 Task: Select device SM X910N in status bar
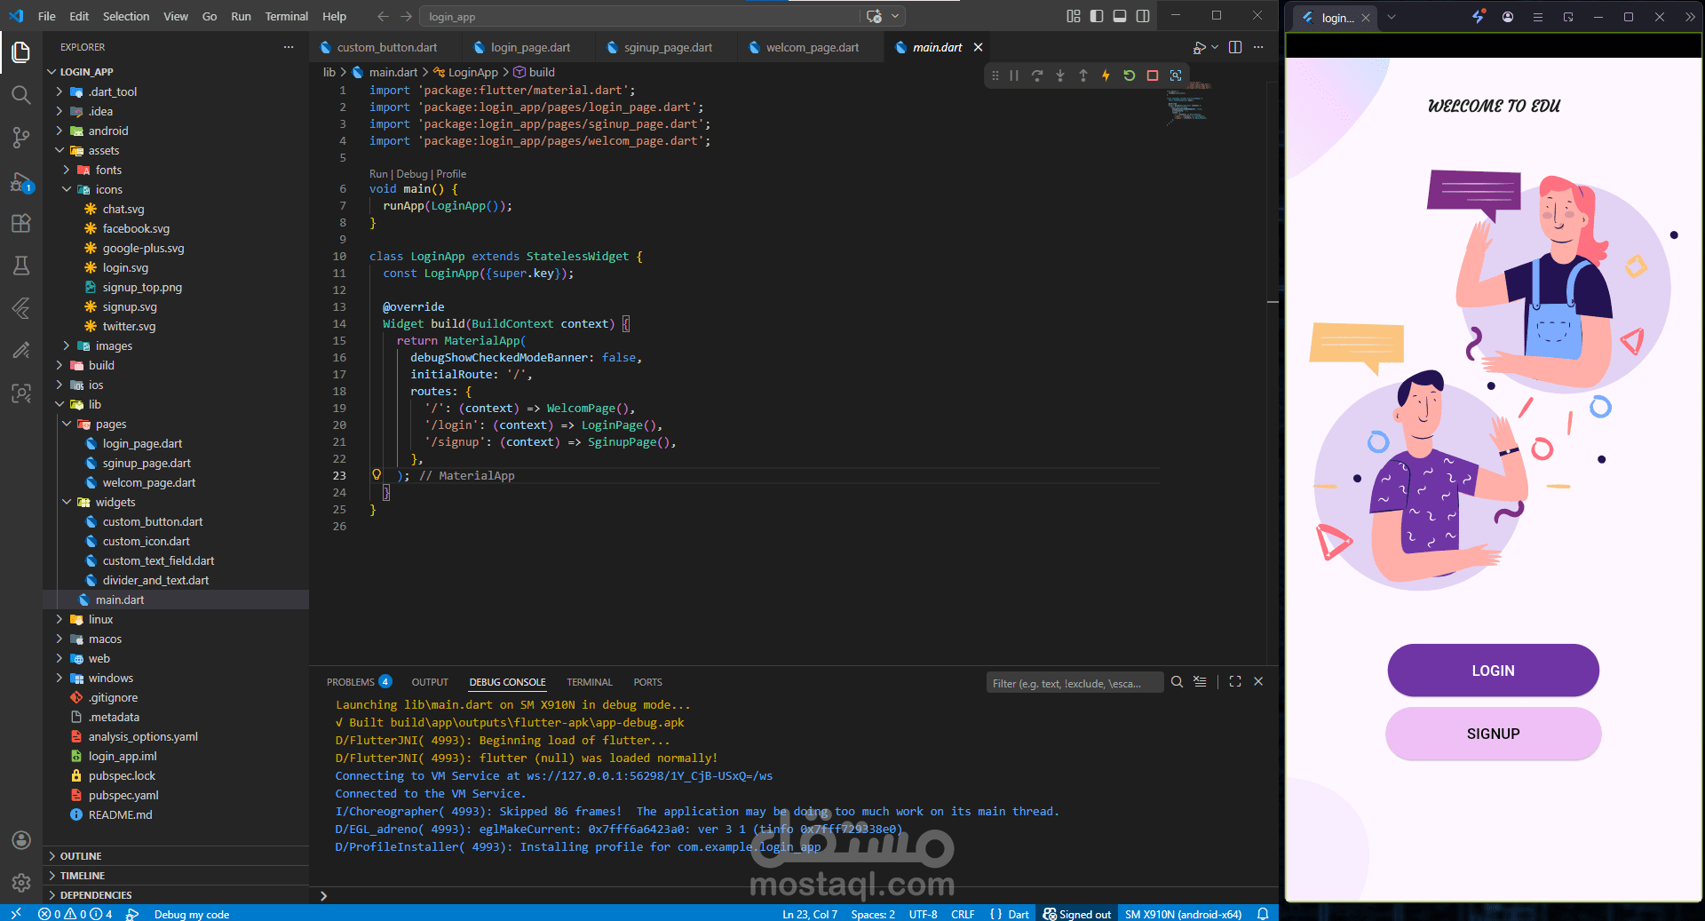1183,914
